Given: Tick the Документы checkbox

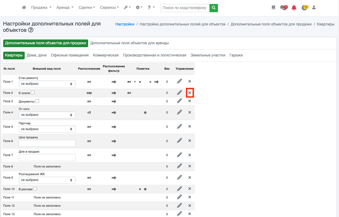Looking at the screenshot, I should 37,101.
